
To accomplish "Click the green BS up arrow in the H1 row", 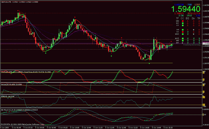I will point(188,32).
